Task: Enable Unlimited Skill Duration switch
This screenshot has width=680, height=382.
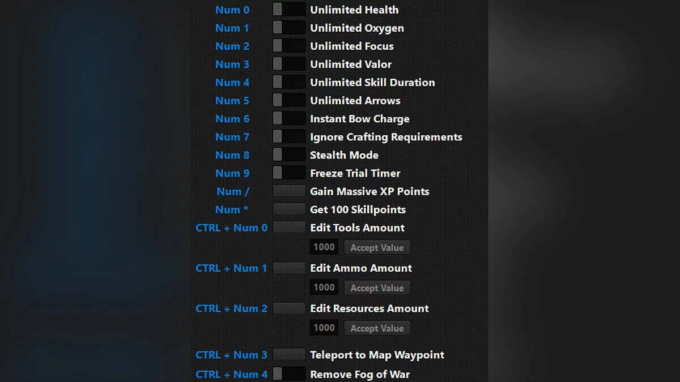Action: click(x=289, y=82)
